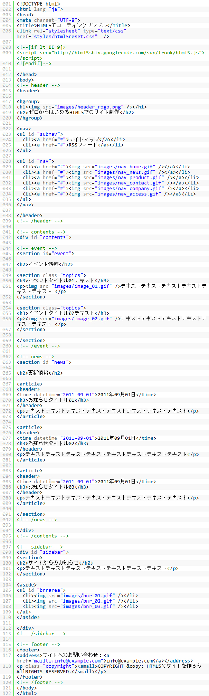This screenshot has height=696, width=209.
Task: Click the div id="sidebar" line
Action: point(42,552)
